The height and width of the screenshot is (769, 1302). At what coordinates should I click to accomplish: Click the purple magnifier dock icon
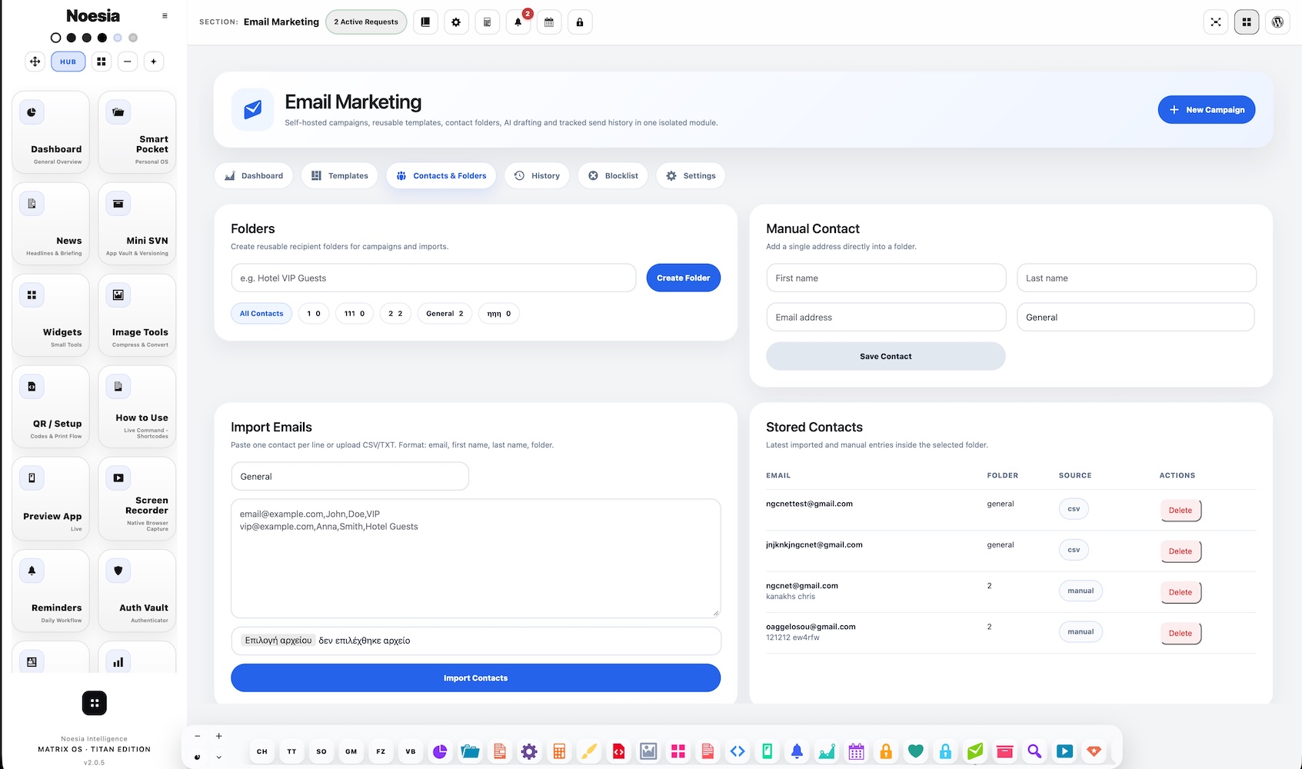[x=1034, y=751]
